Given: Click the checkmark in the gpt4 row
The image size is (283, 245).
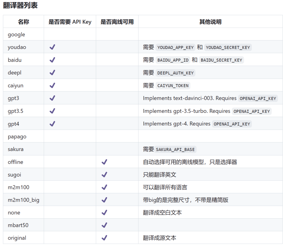Looking at the screenshot, I should click(52, 124).
